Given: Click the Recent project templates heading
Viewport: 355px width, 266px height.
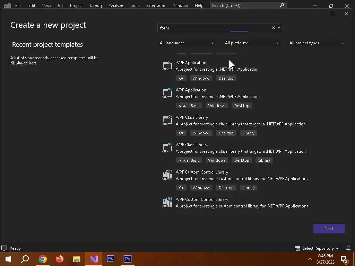Looking at the screenshot, I should point(47,45).
